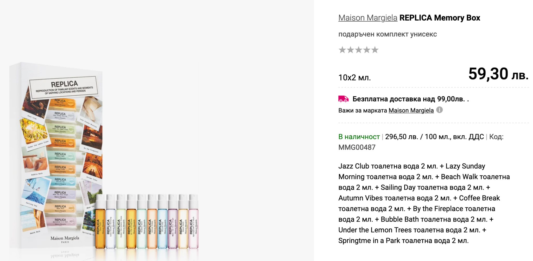
Task: Rate with the fifth star
Action: 375,50
